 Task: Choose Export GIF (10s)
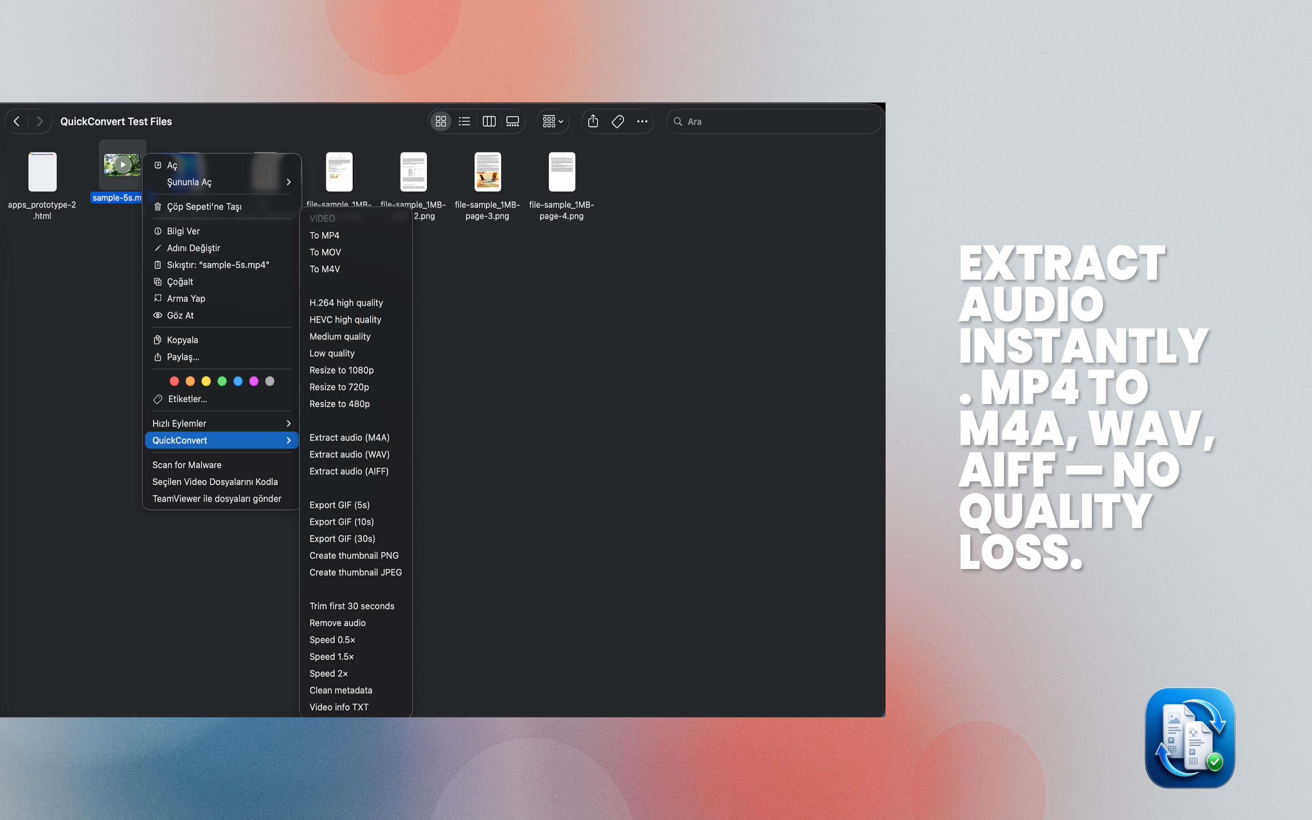356,522
